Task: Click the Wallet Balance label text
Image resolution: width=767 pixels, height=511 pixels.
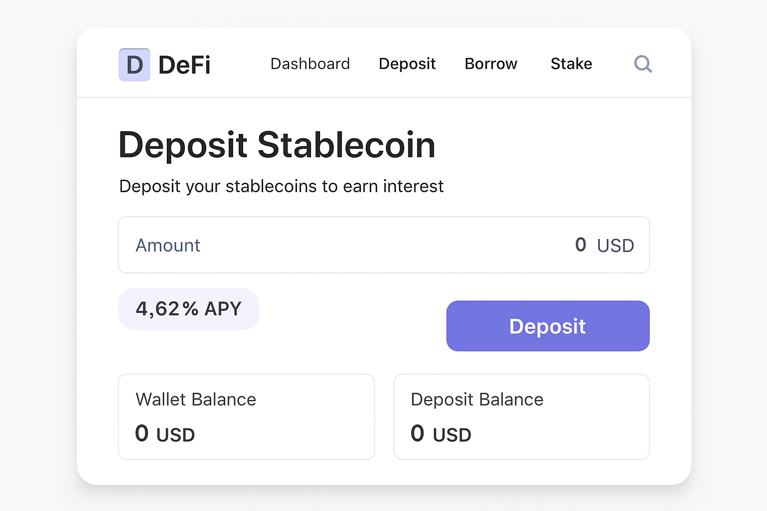Action: click(x=196, y=399)
